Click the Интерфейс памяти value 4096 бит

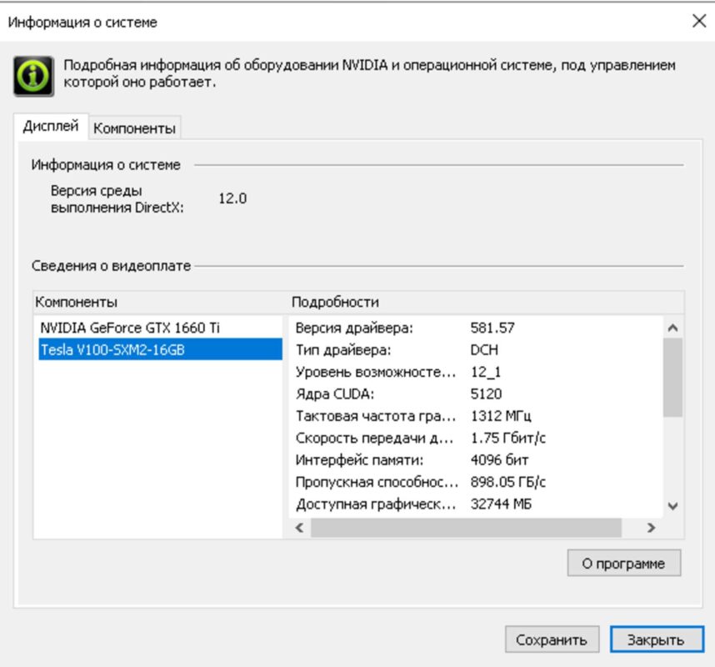click(499, 460)
